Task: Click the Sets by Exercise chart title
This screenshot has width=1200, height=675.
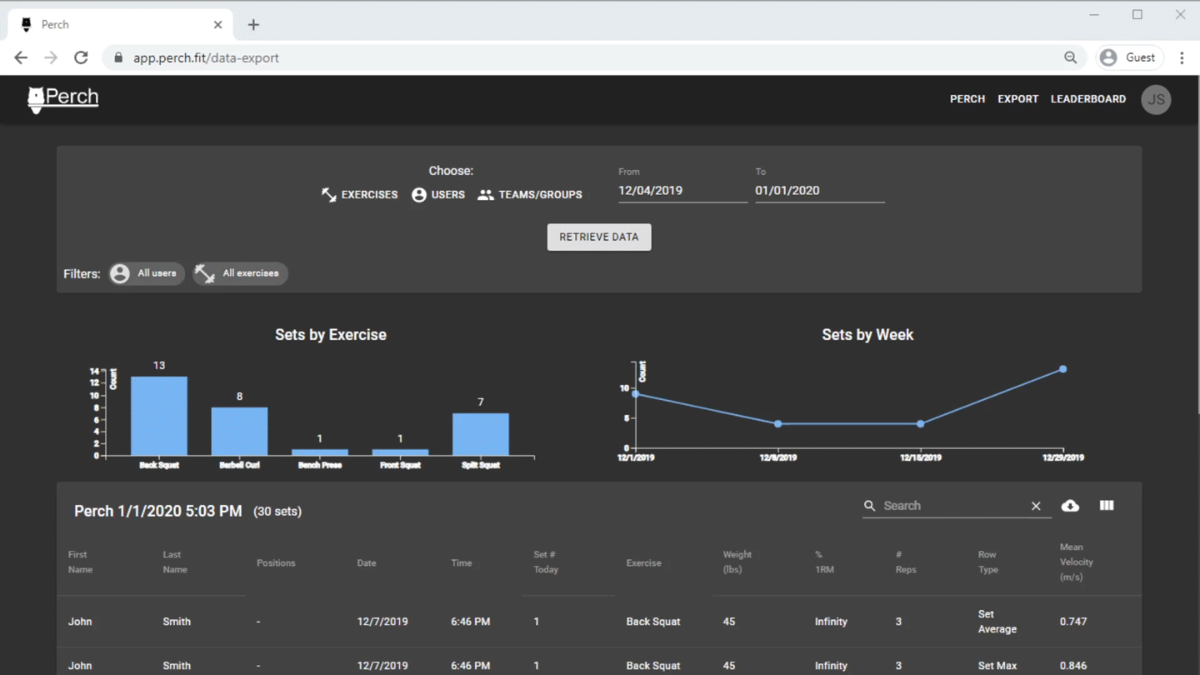Action: point(331,335)
